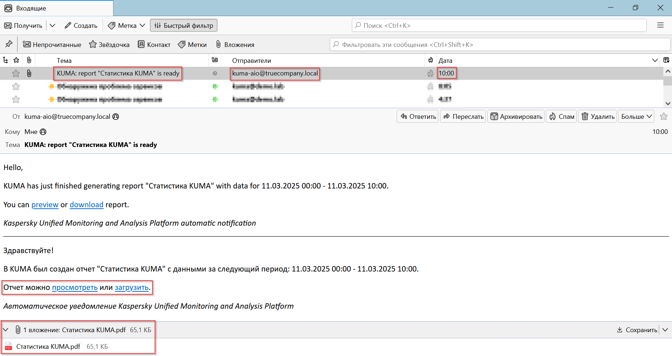Image resolution: width=672 pixels, height=356 pixels.
Task: Click sender kuma-aio@truecompany.local in message list
Action: (x=275, y=73)
